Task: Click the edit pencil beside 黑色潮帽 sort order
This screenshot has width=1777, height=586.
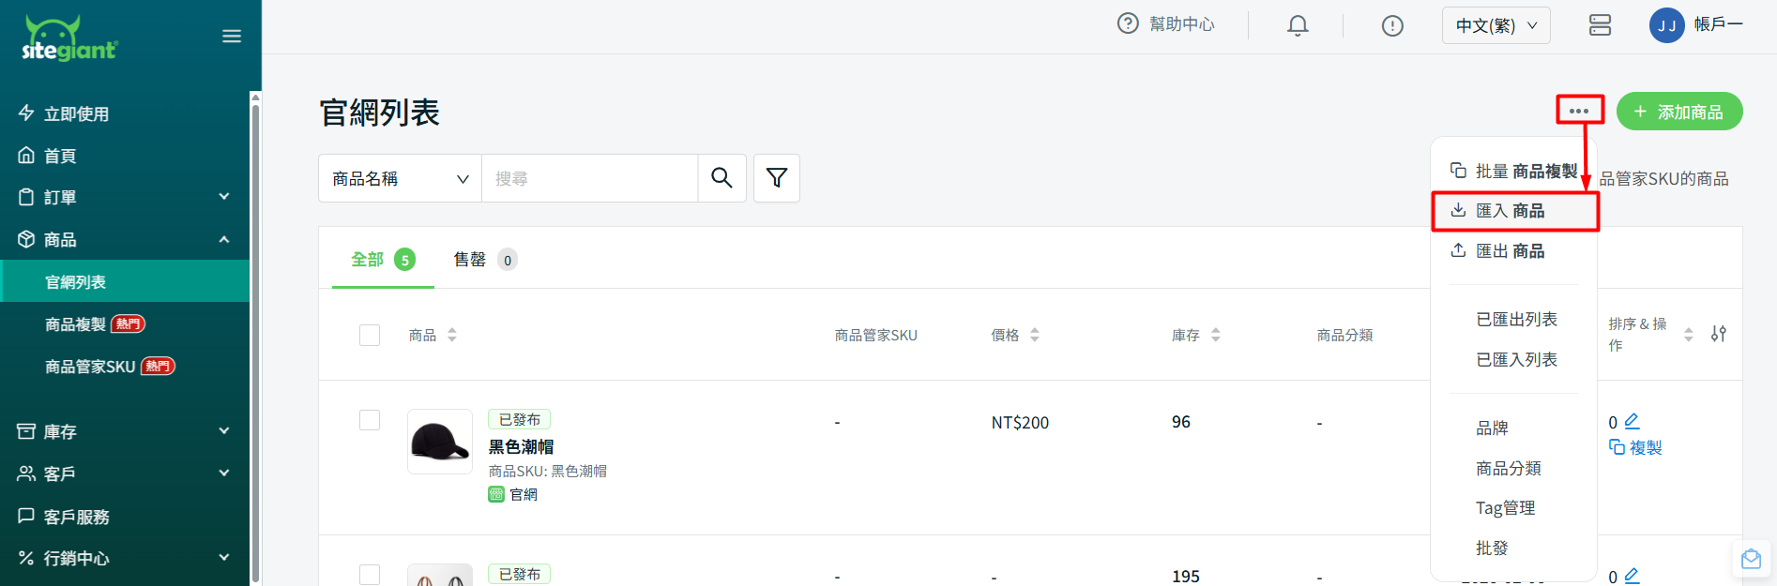Action: 1632,421
